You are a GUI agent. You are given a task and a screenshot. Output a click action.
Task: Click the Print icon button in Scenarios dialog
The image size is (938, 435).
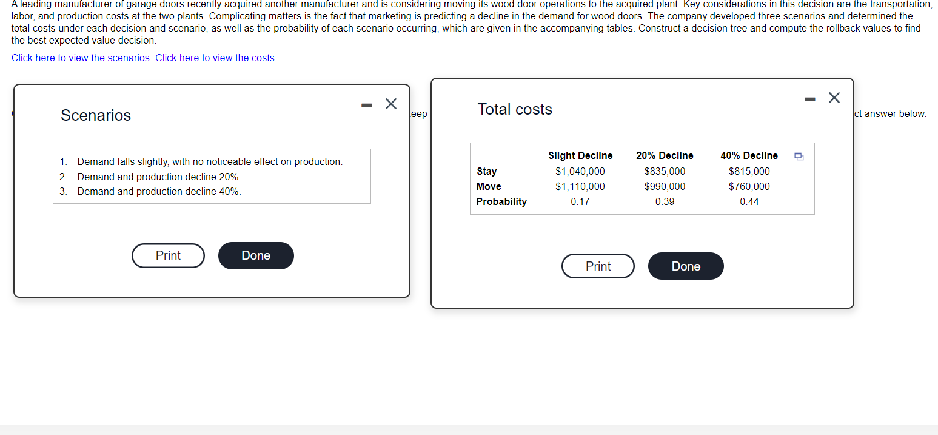168,255
